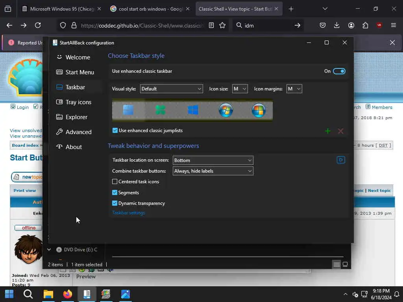Viewport: 403px width, 302px height.
Task: Click the newtopic button on forum
Action: tap(27, 177)
